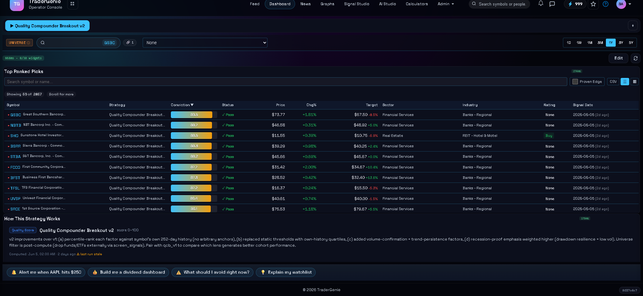643x296 pixels.
Task: Click the Quality Score tag
Action: (23, 230)
